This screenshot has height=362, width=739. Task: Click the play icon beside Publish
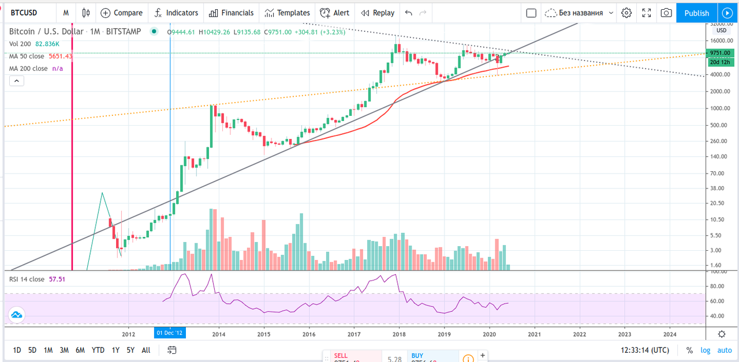pyautogui.click(x=726, y=13)
